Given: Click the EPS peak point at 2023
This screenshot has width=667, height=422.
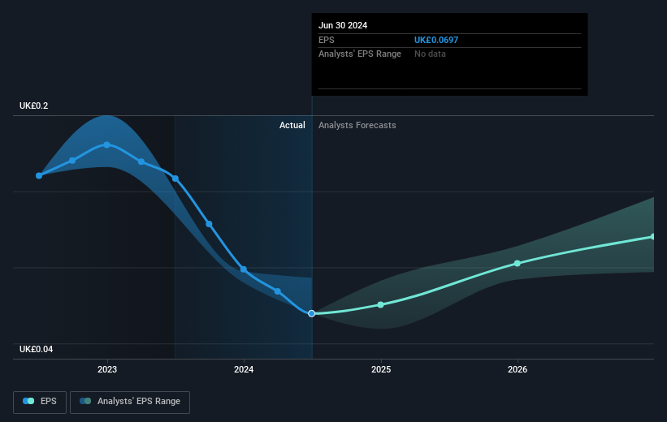Looking at the screenshot, I should coord(106,145).
